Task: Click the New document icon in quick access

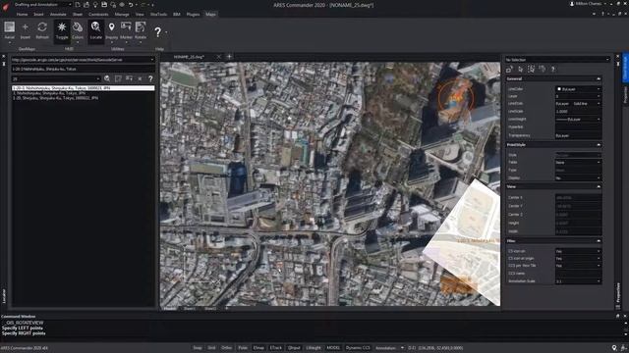Action: (78, 4)
